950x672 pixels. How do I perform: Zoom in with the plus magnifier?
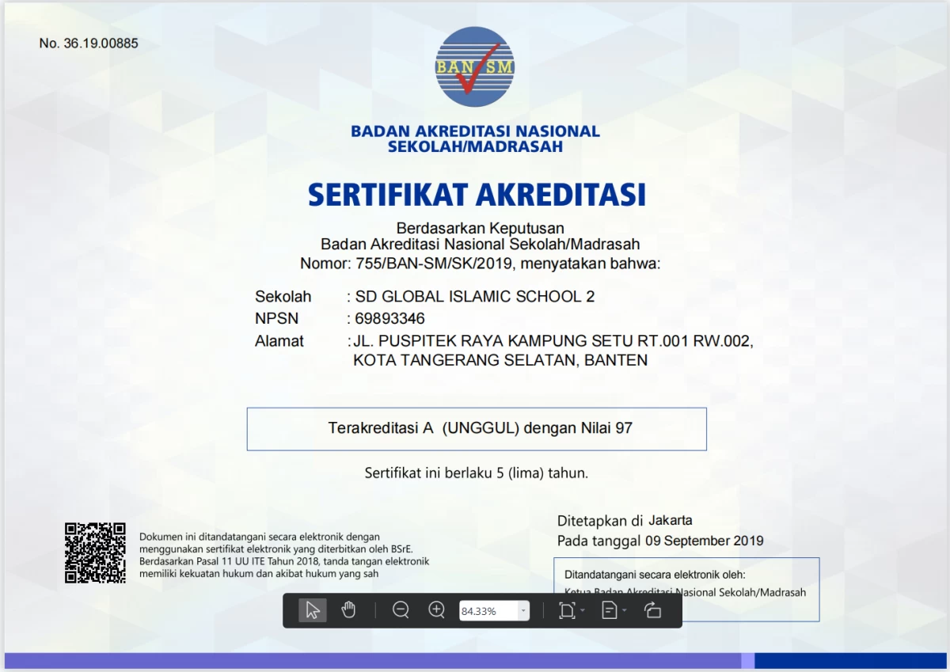pyautogui.click(x=436, y=610)
